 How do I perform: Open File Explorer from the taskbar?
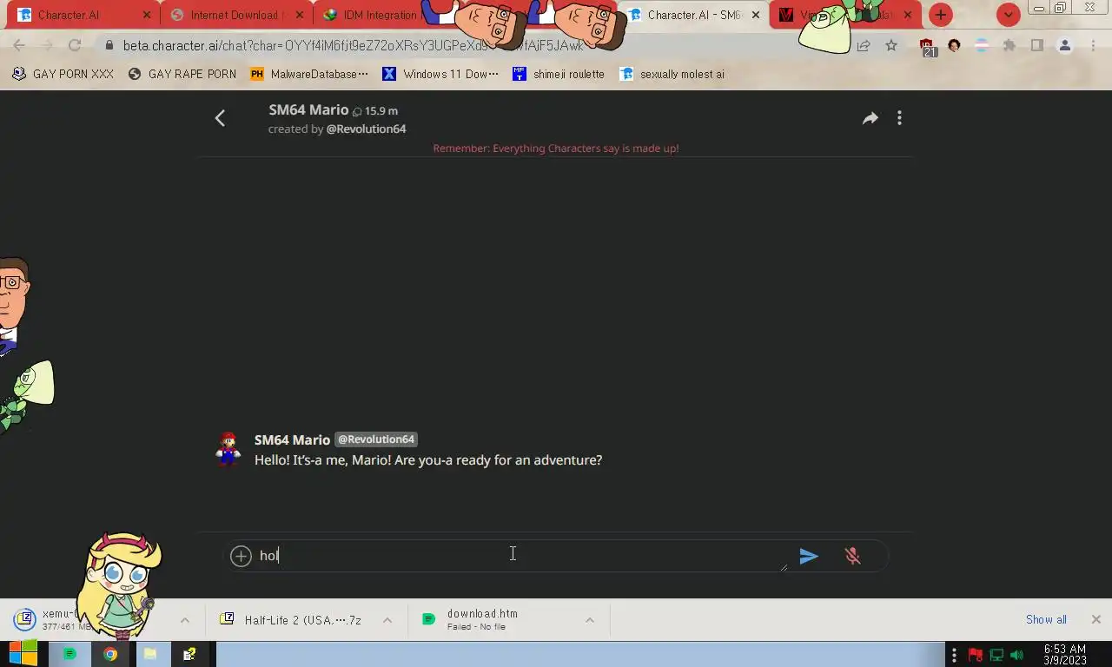click(x=149, y=654)
